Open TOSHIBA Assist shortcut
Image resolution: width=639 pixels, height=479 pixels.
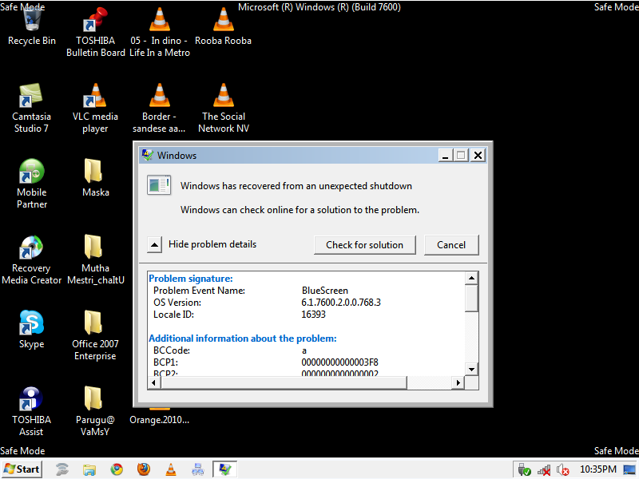[31, 411]
